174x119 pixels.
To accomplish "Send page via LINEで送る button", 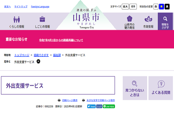I will click(109, 106).
